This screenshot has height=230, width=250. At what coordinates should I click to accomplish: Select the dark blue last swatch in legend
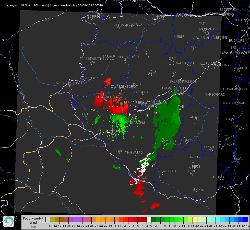point(246,219)
